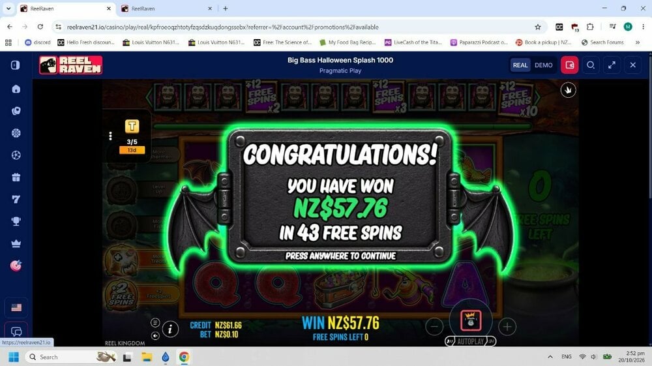Open the Paparazzi Podcast bookmark
The width and height of the screenshot is (652, 366).
[479, 42]
